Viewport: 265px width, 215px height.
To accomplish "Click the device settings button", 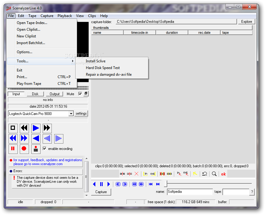I will point(81,113).
